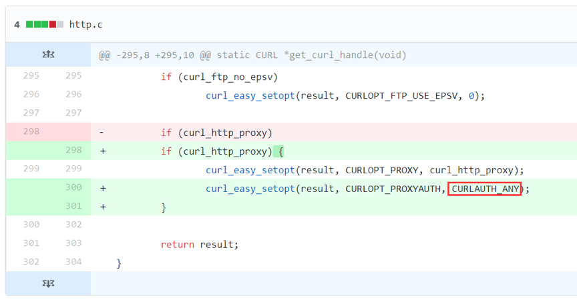Click the highlighted opening brace on line 298
Viewport: 577px width, 304px height.
pos(280,151)
